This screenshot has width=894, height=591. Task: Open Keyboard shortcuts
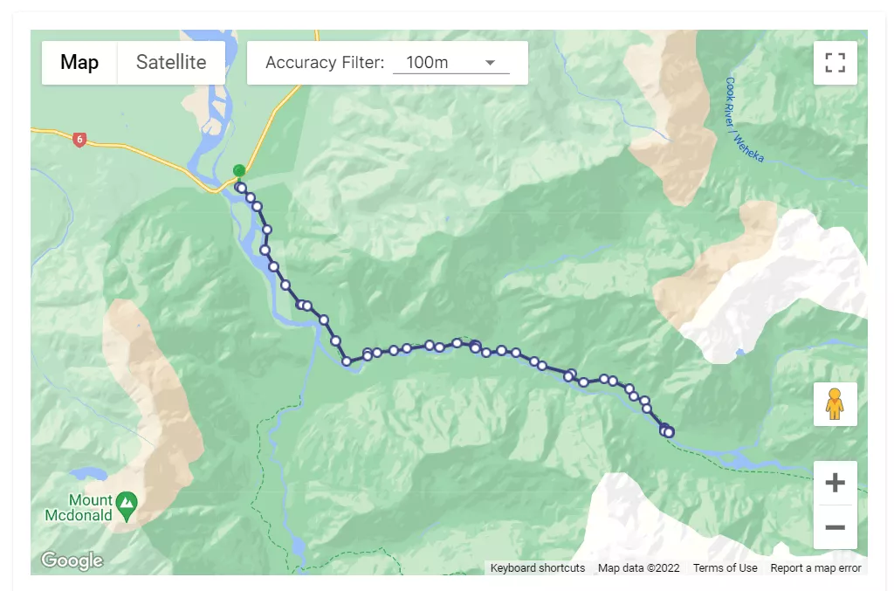(x=538, y=567)
